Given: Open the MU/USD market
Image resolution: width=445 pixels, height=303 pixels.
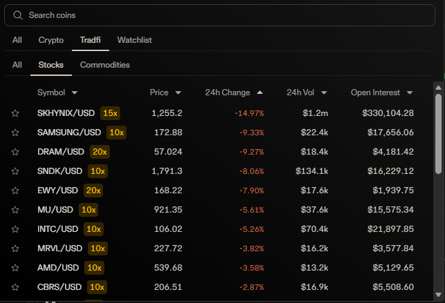Looking at the screenshot, I should (55, 209).
